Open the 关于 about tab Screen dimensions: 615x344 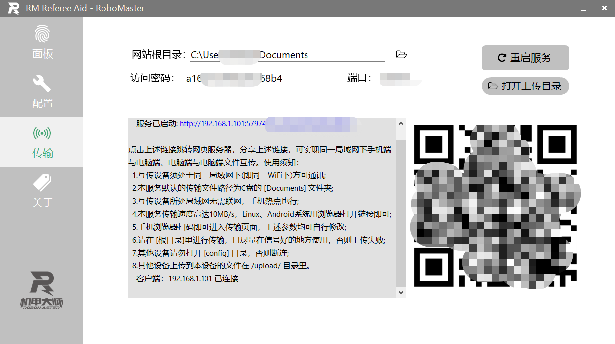41,191
